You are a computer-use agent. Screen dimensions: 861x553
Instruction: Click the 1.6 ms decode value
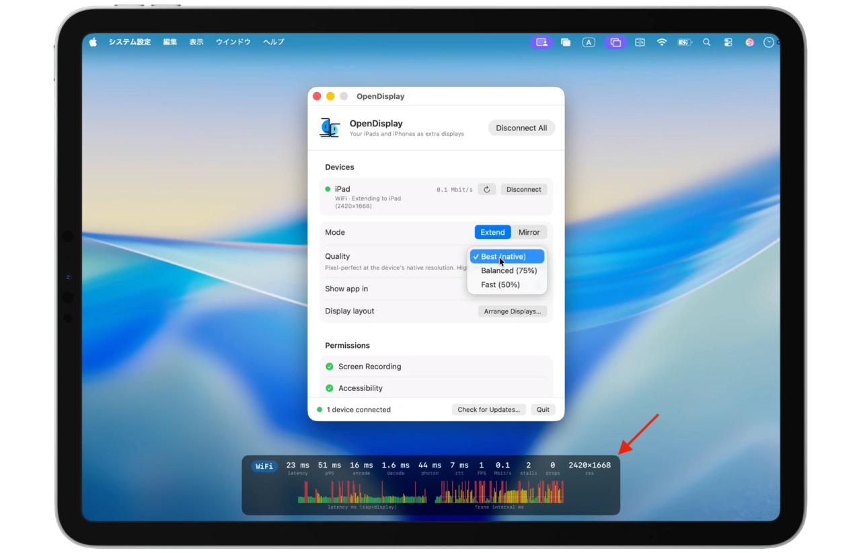point(396,465)
